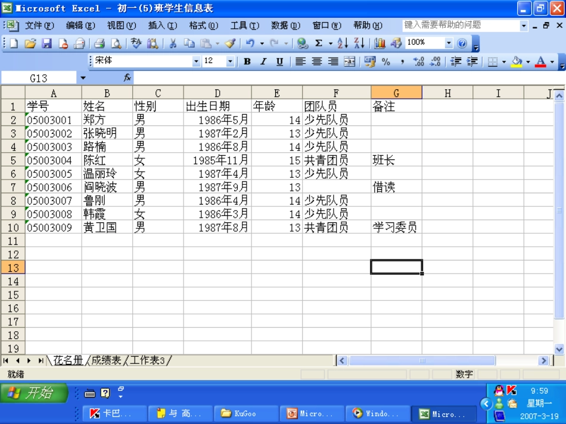566x424 pixels.
Task: Switch to the 成绩表 sheet tab
Action: (x=106, y=360)
